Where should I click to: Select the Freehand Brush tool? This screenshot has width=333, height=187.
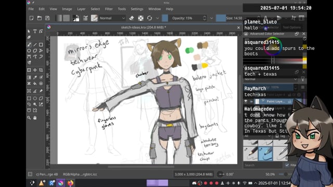tap(29, 45)
